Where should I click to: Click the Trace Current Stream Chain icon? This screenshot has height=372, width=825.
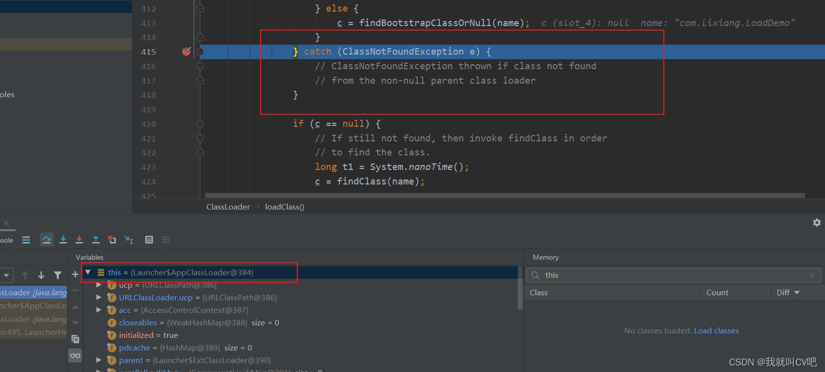[x=166, y=240]
